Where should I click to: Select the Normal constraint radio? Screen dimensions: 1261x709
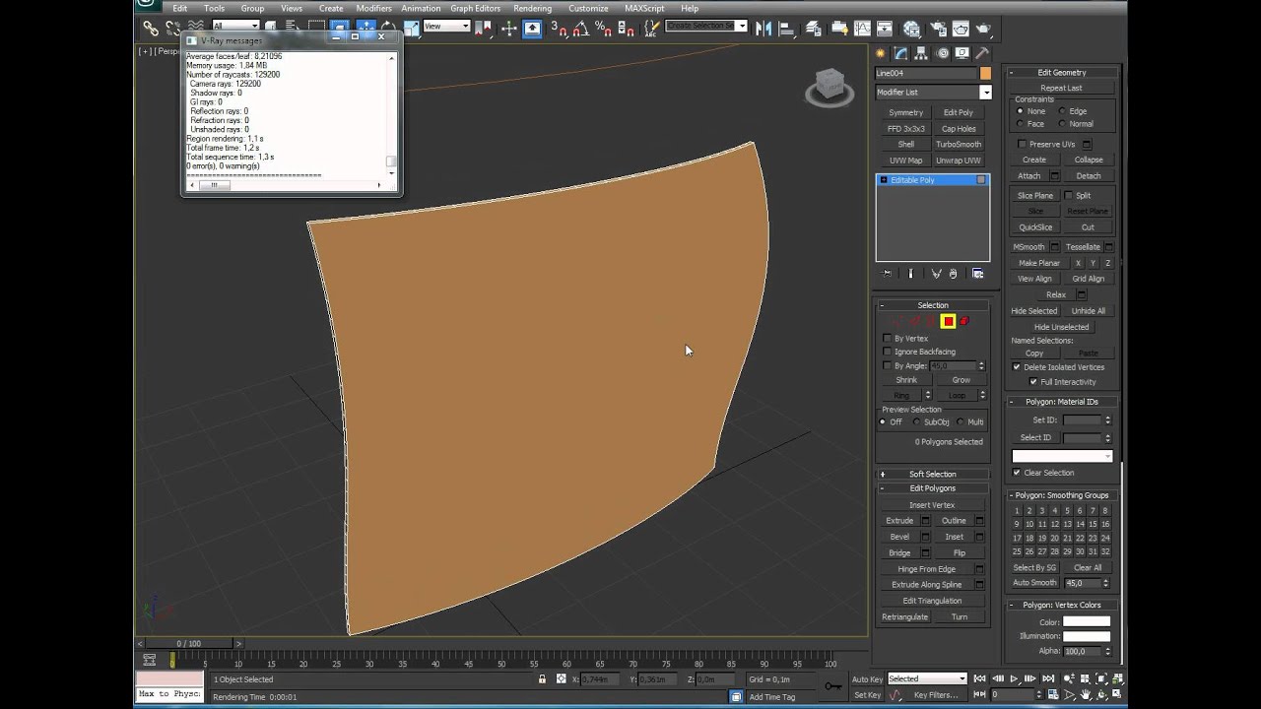click(1062, 124)
